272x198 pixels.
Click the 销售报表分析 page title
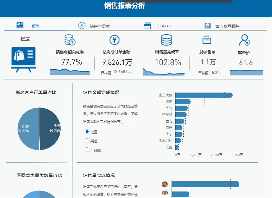pos(125,6)
